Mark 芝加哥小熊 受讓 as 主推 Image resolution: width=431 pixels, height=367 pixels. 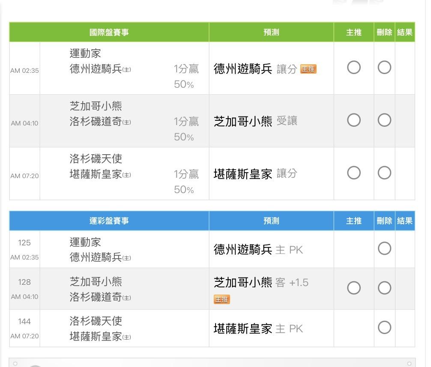click(x=353, y=120)
